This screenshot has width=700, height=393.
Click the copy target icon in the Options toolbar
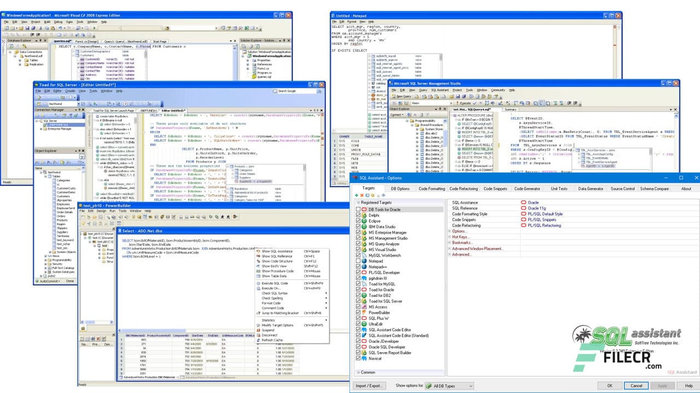coord(367,195)
